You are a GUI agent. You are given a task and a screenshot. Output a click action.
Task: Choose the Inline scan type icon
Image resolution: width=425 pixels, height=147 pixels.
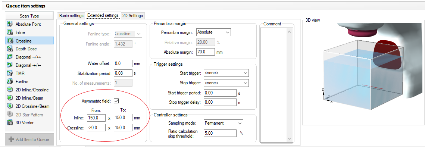pos(10,32)
